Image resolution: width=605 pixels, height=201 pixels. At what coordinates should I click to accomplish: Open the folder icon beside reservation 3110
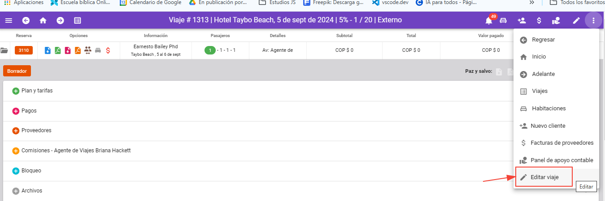pos(4,50)
